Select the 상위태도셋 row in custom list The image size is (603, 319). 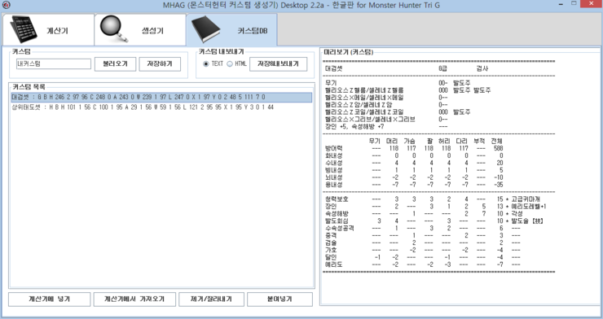[161, 107]
